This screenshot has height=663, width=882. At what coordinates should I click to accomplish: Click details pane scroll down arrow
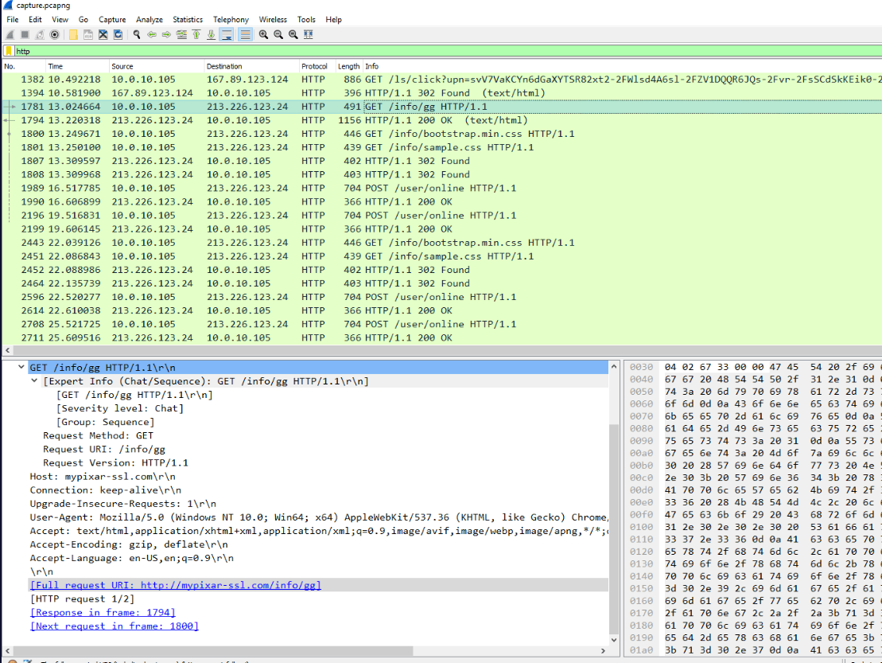point(614,639)
